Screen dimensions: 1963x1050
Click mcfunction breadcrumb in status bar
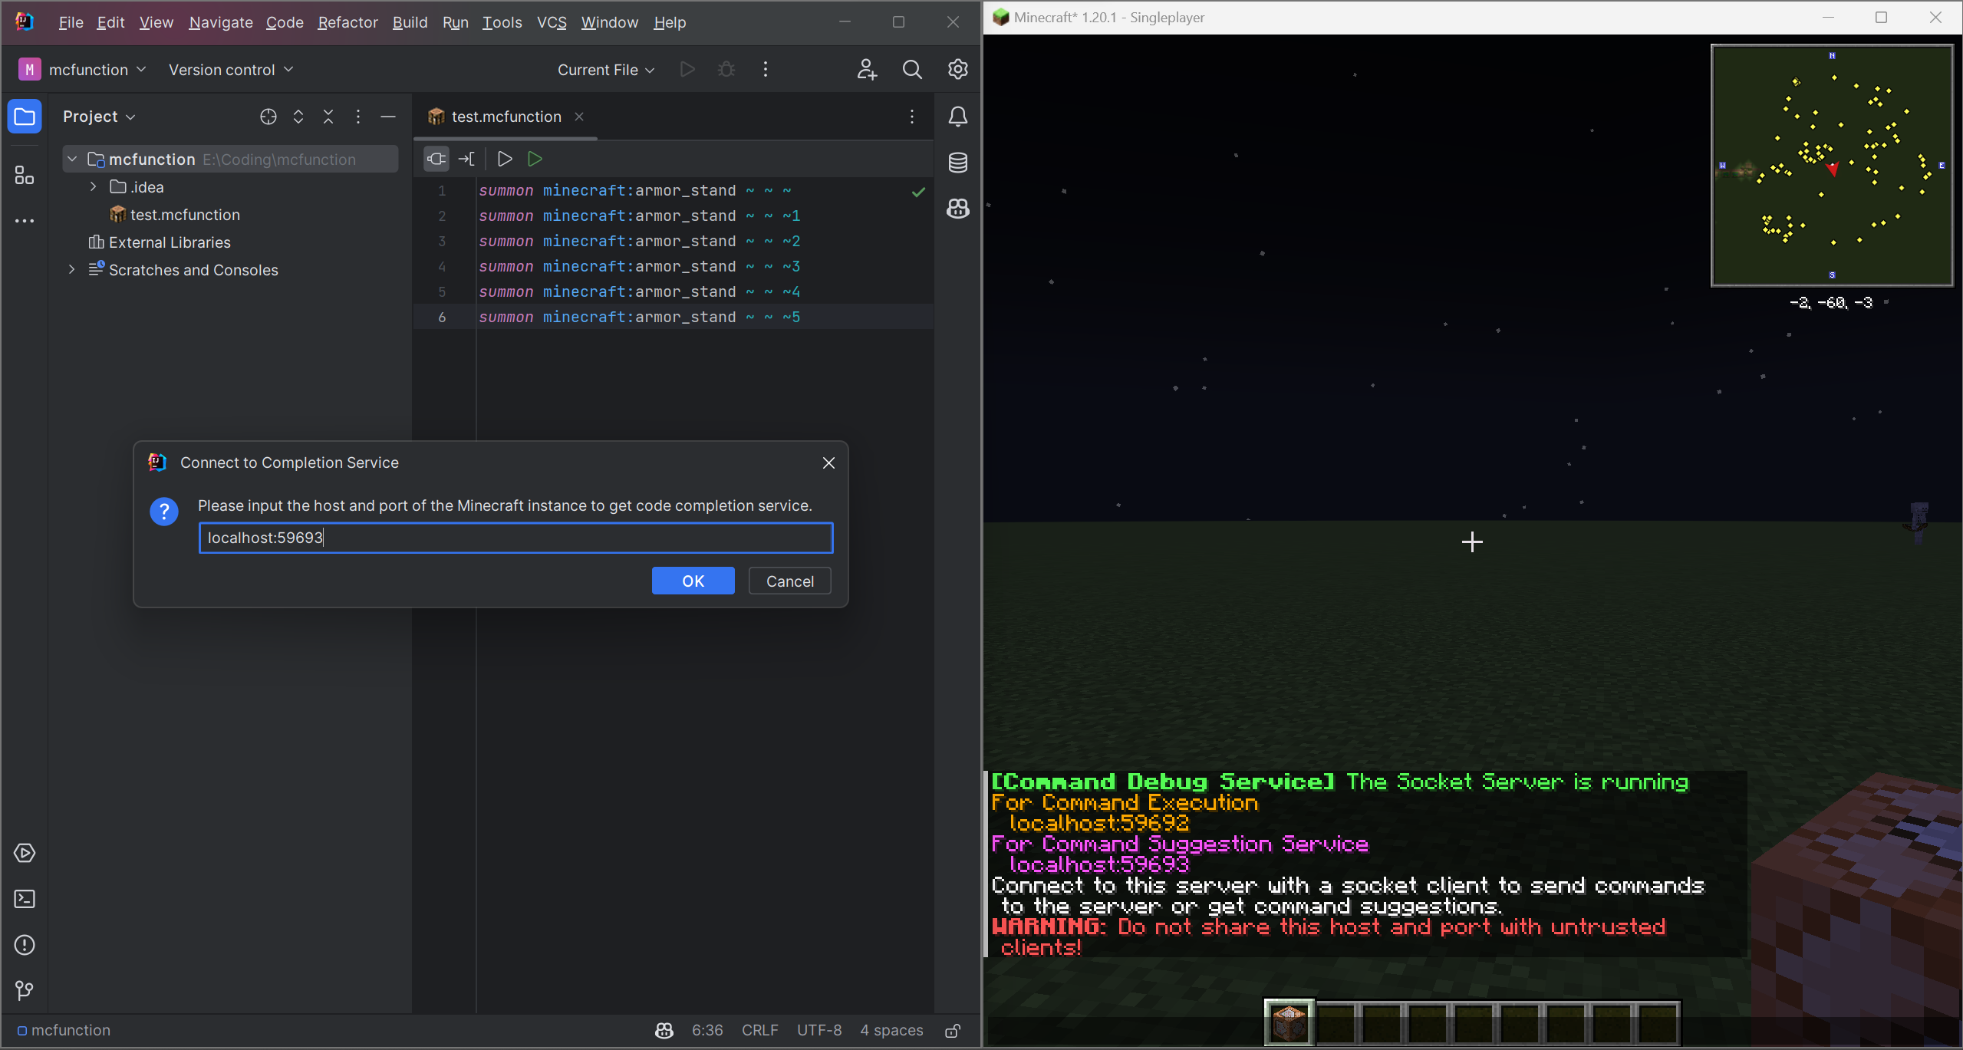pyautogui.click(x=64, y=1031)
